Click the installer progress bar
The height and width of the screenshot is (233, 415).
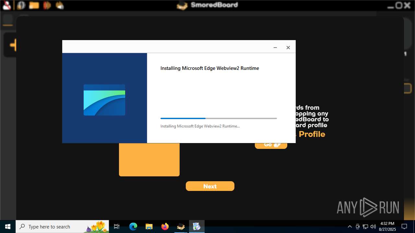[x=219, y=118]
